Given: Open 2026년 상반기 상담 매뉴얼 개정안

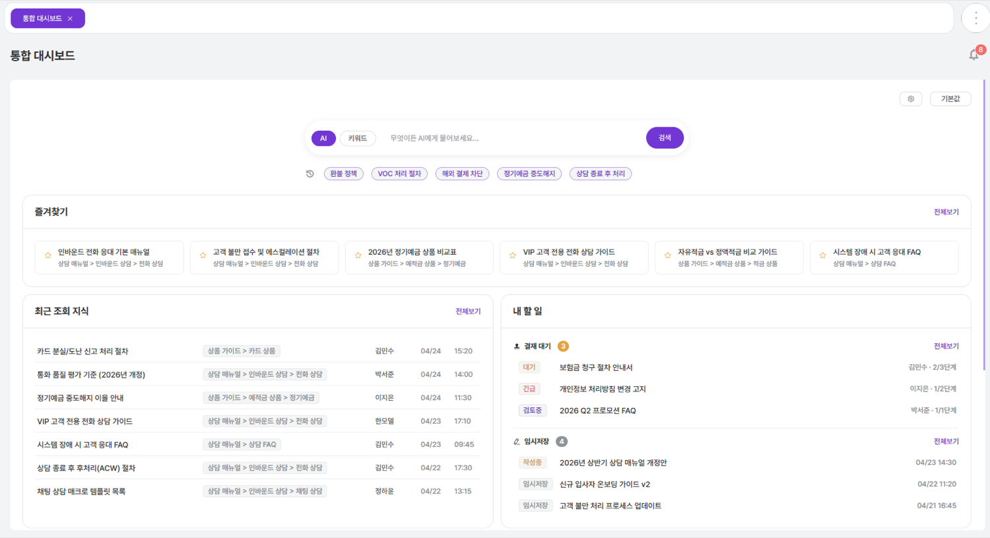Looking at the screenshot, I should coord(737,463).
